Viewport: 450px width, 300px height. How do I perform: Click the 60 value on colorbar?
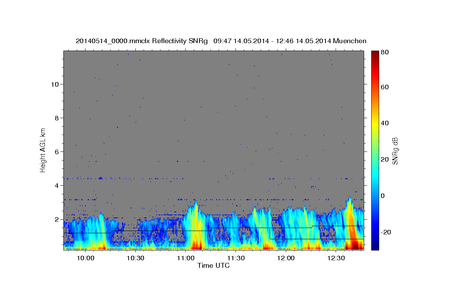384,87
